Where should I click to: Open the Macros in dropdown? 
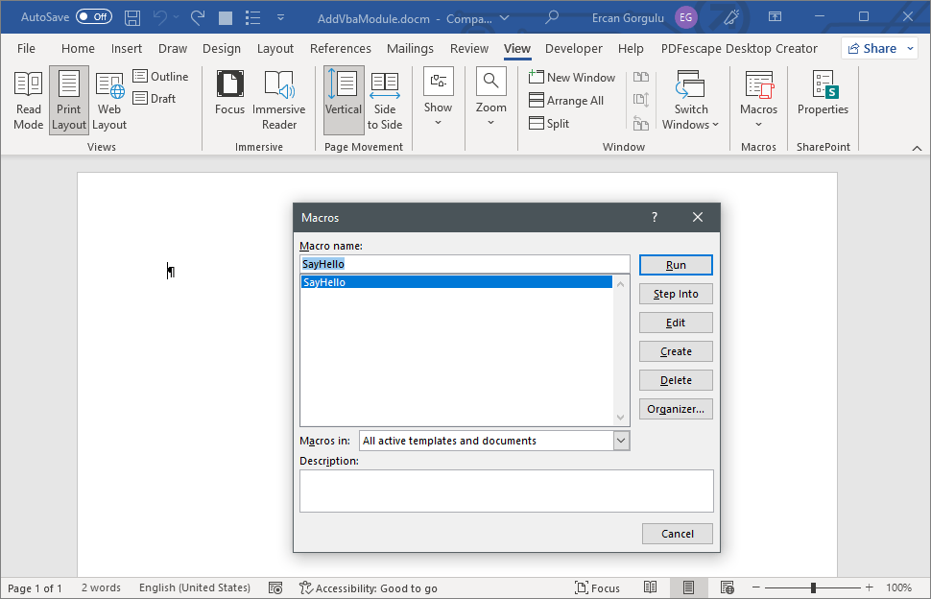[622, 440]
